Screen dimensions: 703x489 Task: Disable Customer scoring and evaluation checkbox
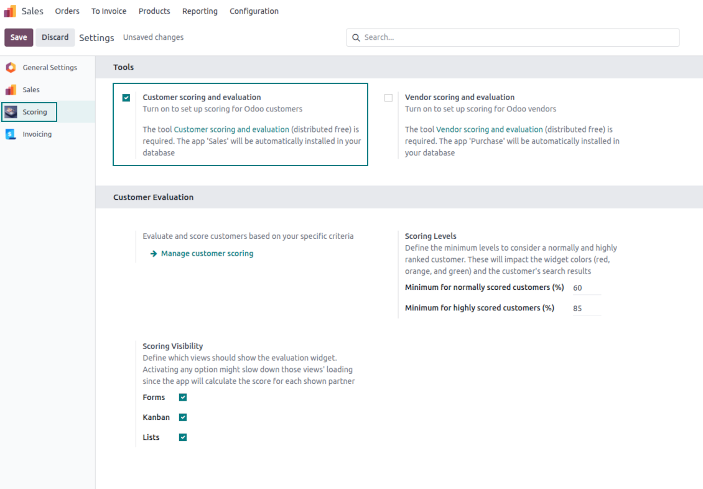pyautogui.click(x=126, y=98)
